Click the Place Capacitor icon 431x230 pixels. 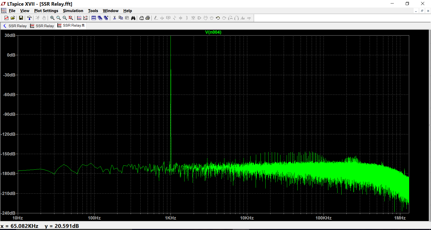[180, 18]
